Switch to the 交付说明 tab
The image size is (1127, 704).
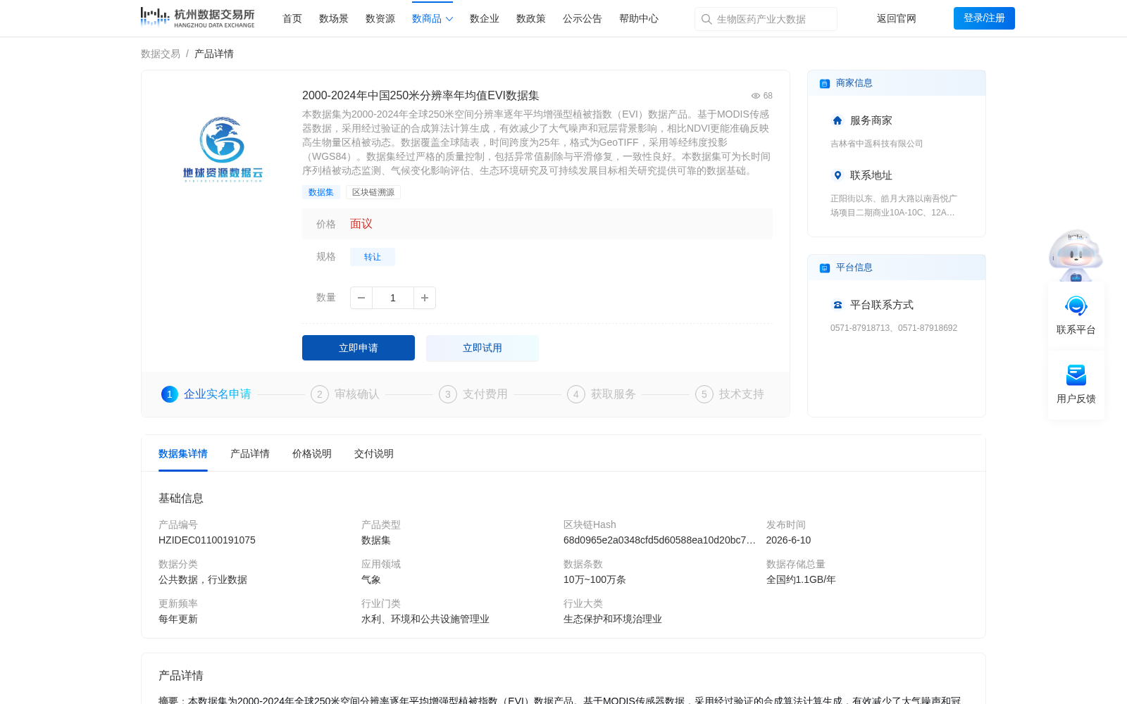click(x=374, y=453)
